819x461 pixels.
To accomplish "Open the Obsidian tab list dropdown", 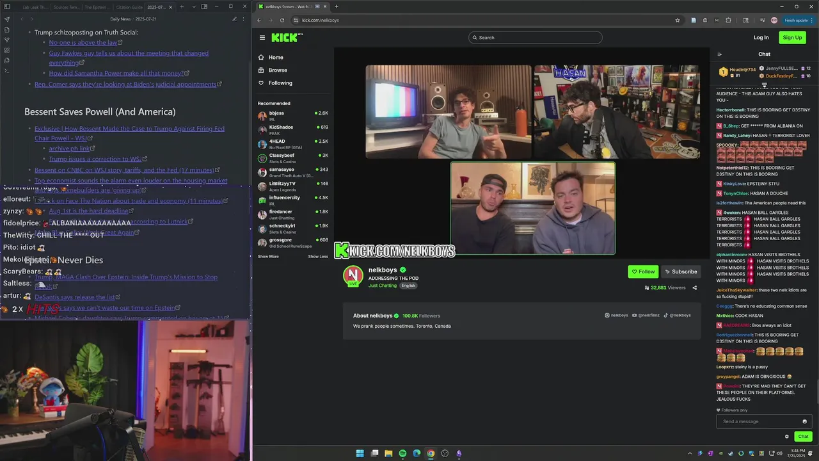I will pos(193,6).
